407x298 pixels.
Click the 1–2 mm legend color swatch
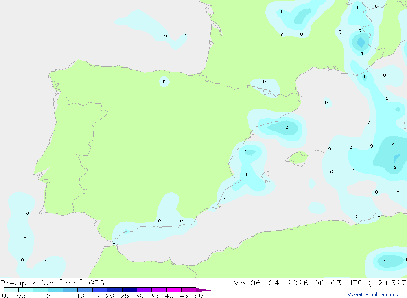[41, 290]
